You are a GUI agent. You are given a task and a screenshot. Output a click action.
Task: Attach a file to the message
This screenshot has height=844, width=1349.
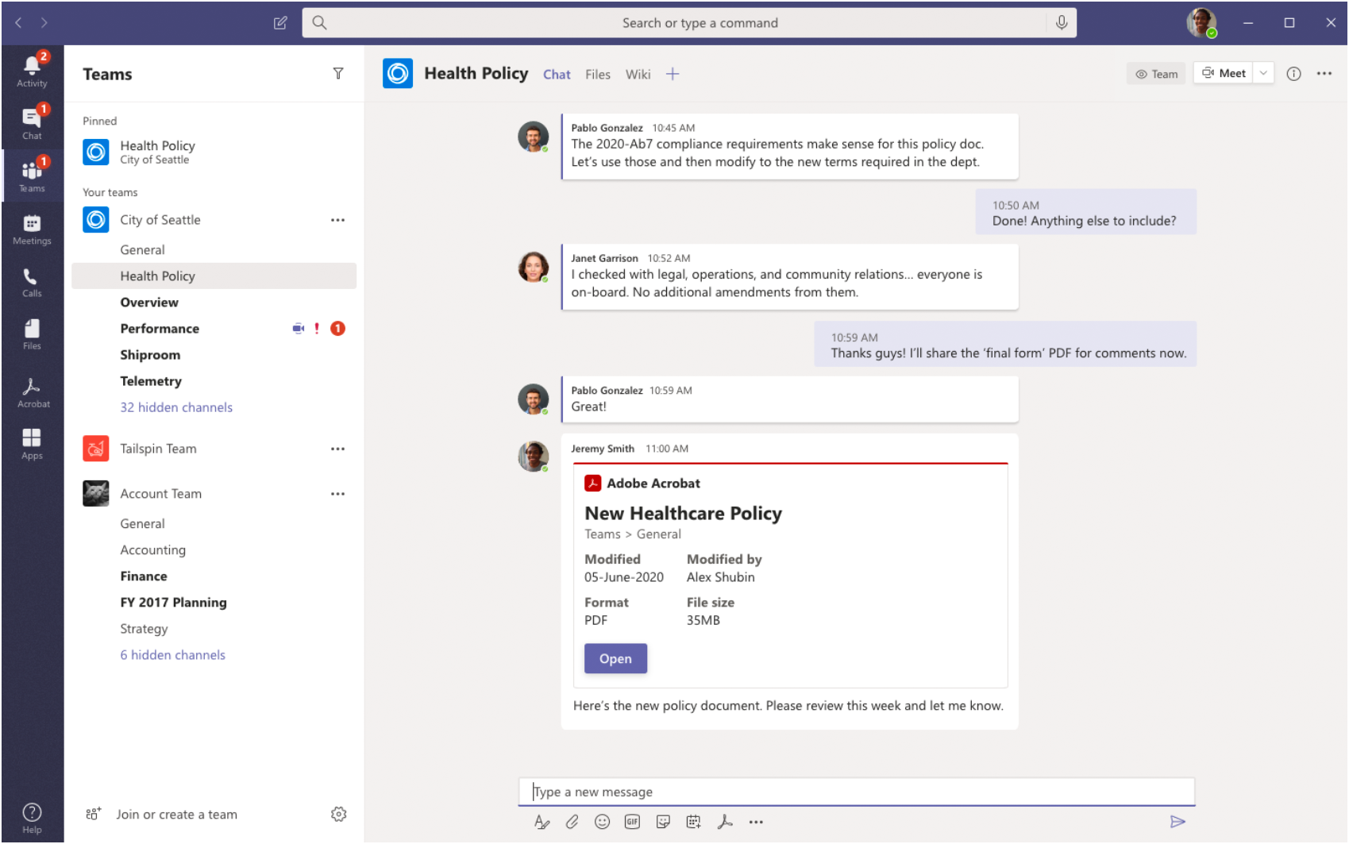572,822
